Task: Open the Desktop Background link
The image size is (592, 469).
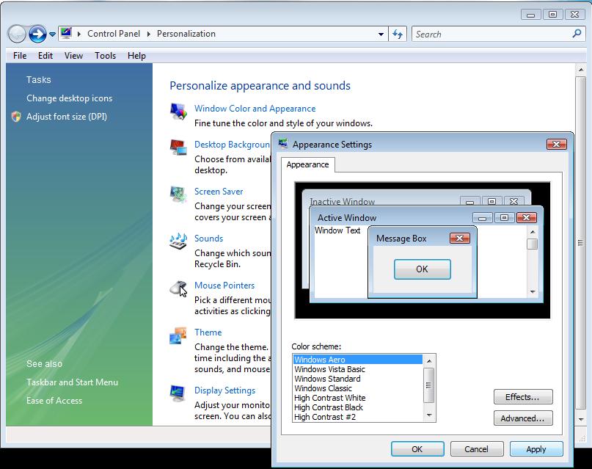Action: coord(233,145)
